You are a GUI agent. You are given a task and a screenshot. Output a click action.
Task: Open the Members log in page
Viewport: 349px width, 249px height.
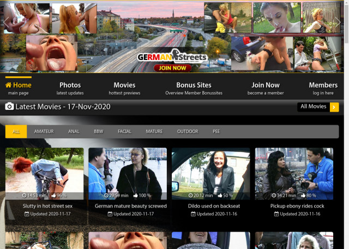[x=323, y=88]
